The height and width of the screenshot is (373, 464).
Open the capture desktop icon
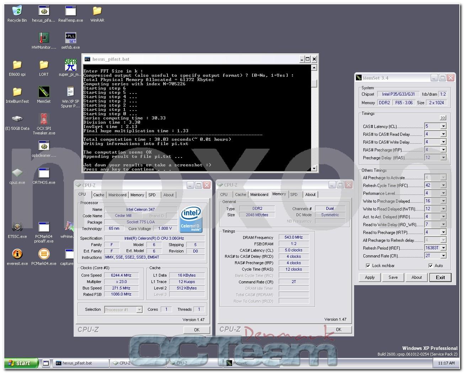click(x=68, y=257)
